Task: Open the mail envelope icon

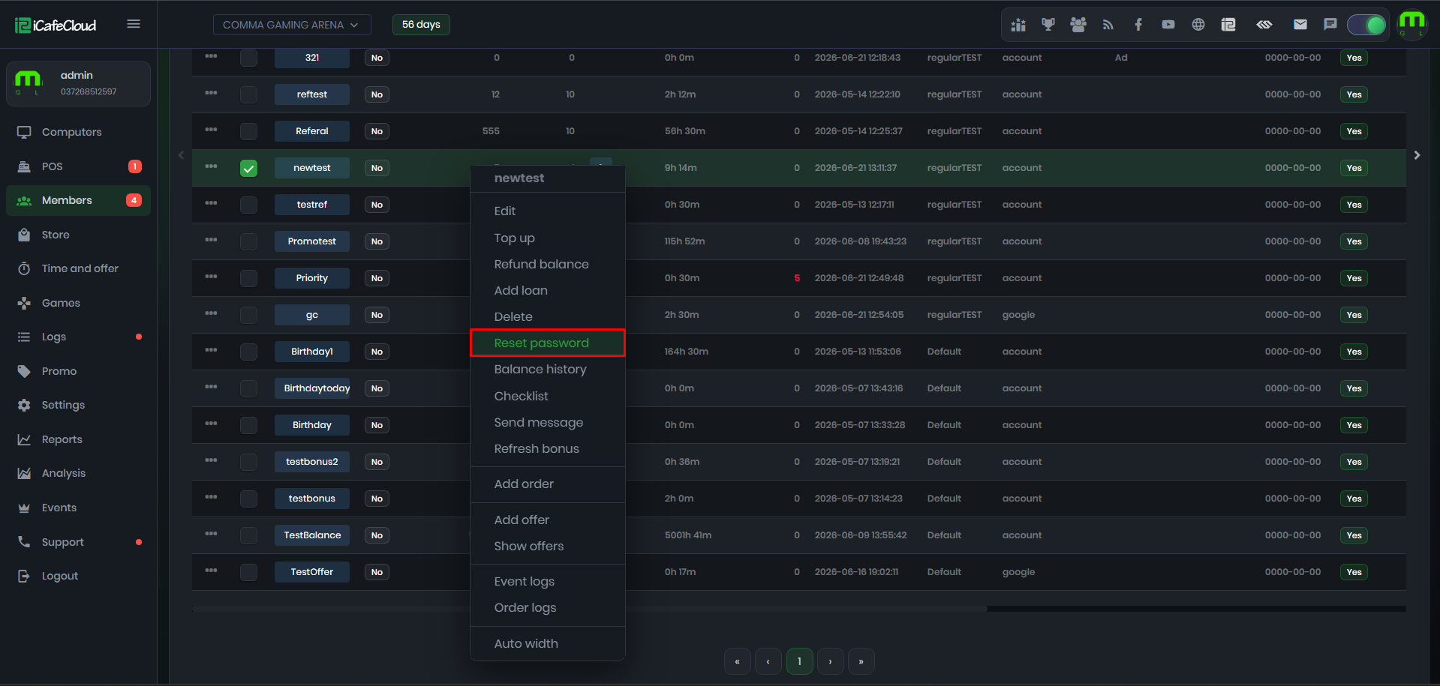Action: click(1300, 25)
